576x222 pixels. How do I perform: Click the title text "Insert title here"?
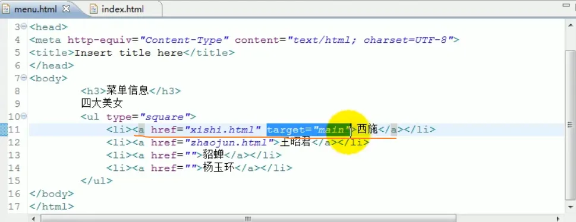128,52
